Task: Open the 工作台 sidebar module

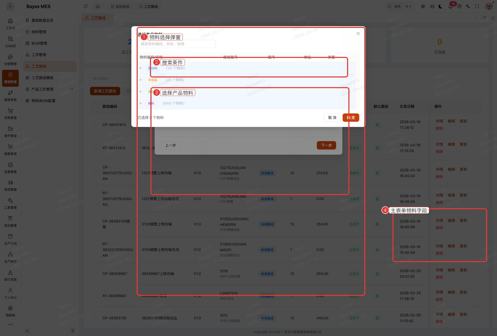Action: click(10, 24)
